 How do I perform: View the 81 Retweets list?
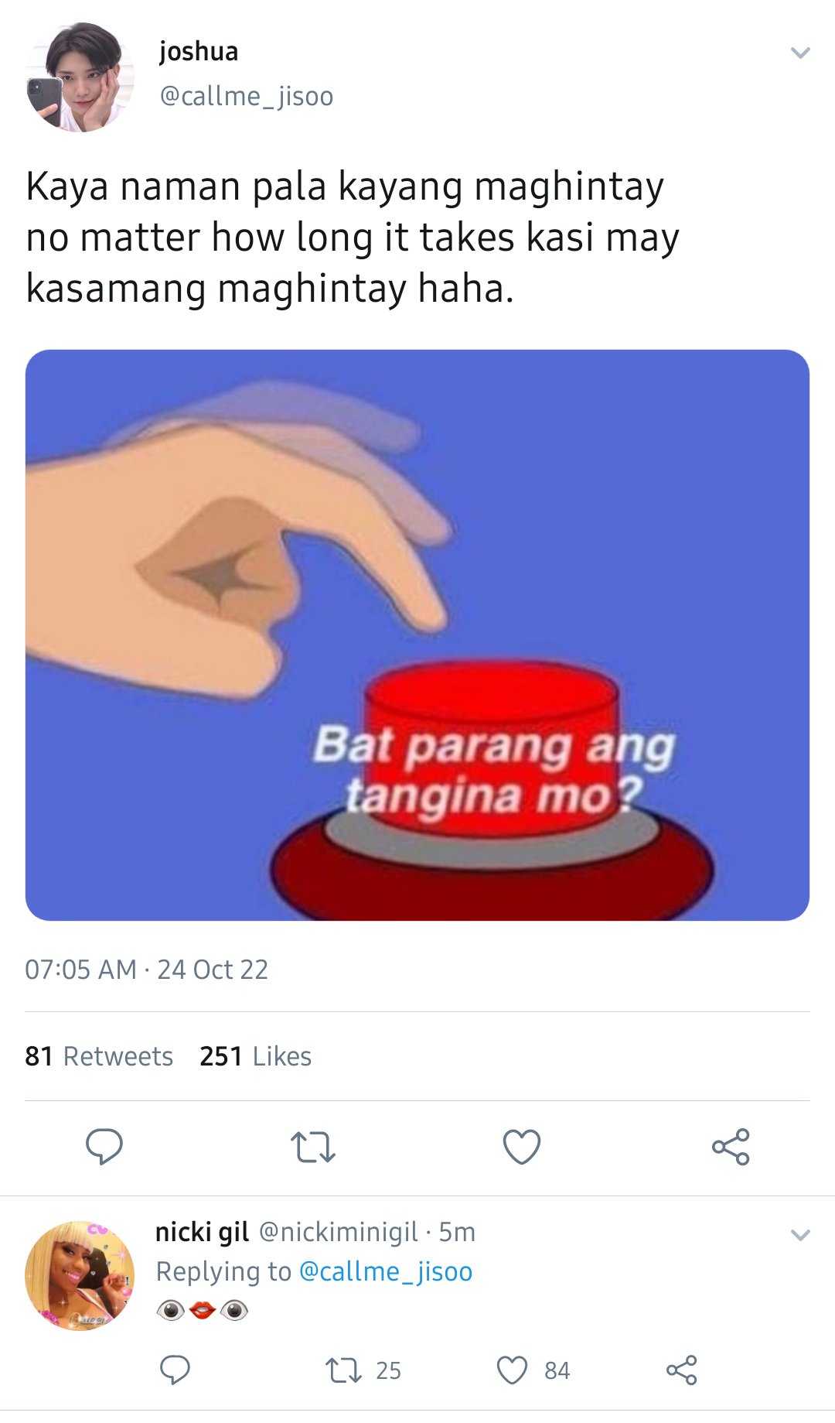click(99, 1056)
